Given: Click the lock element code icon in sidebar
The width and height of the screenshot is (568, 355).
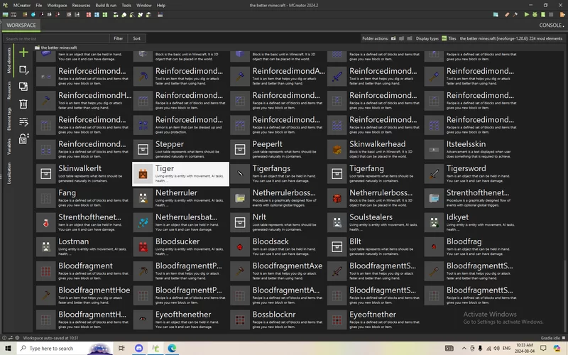Looking at the screenshot, I should pyautogui.click(x=23, y=138).
